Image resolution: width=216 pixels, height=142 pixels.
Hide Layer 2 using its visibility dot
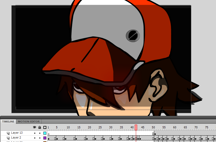click(x=35, y=138)
